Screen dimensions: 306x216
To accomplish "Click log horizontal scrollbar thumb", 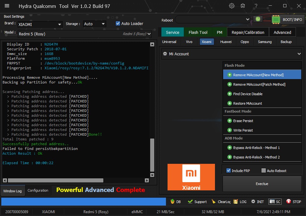I will point(56,180).
